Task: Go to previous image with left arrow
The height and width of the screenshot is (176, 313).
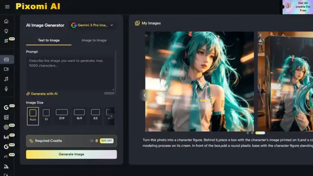Action: [145, 95]
